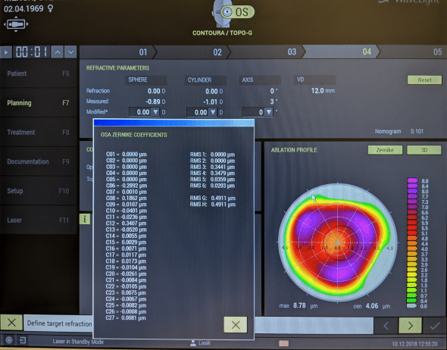The width and height of the screenshot is (447, 350).
Task: Click the 4.4 orange color scale swatch
Action: coord(412,244)
